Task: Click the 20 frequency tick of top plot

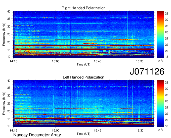Action: click(9, 42)
